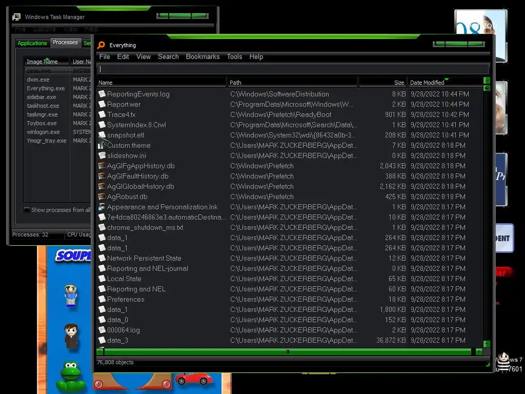Click the 7e4dca80246863e3.automaticDestina... file icon

point(102,217)
